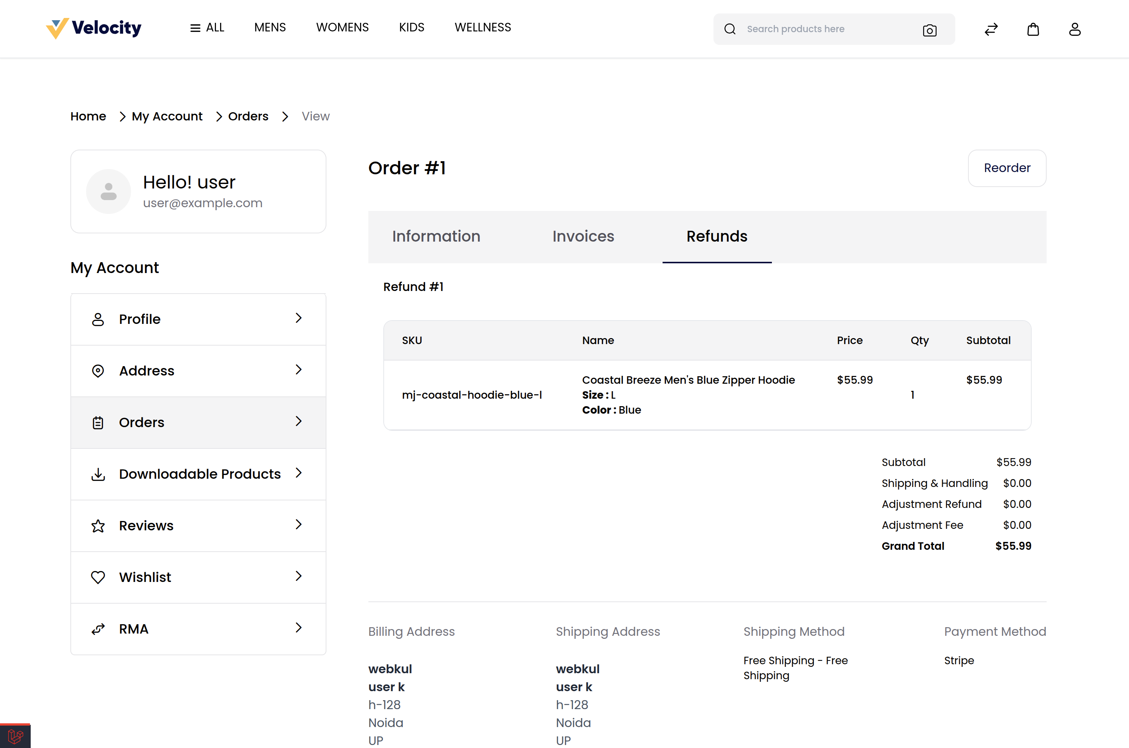Expand the RMA row chevron
This screenshot has height=748, width=1129.
click(299, 627)
